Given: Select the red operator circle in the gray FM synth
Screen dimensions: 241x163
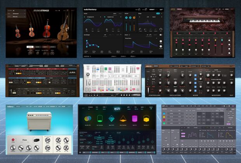Looking at the screenshot, I should click(164, 120).
